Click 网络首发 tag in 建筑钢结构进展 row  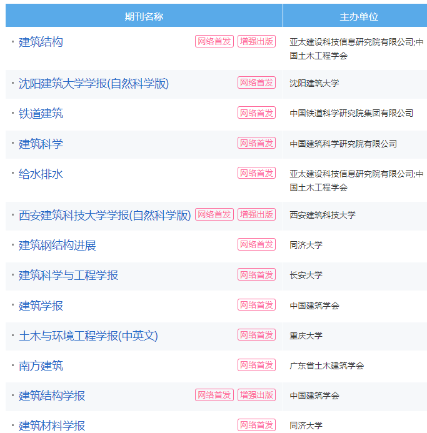256,244
